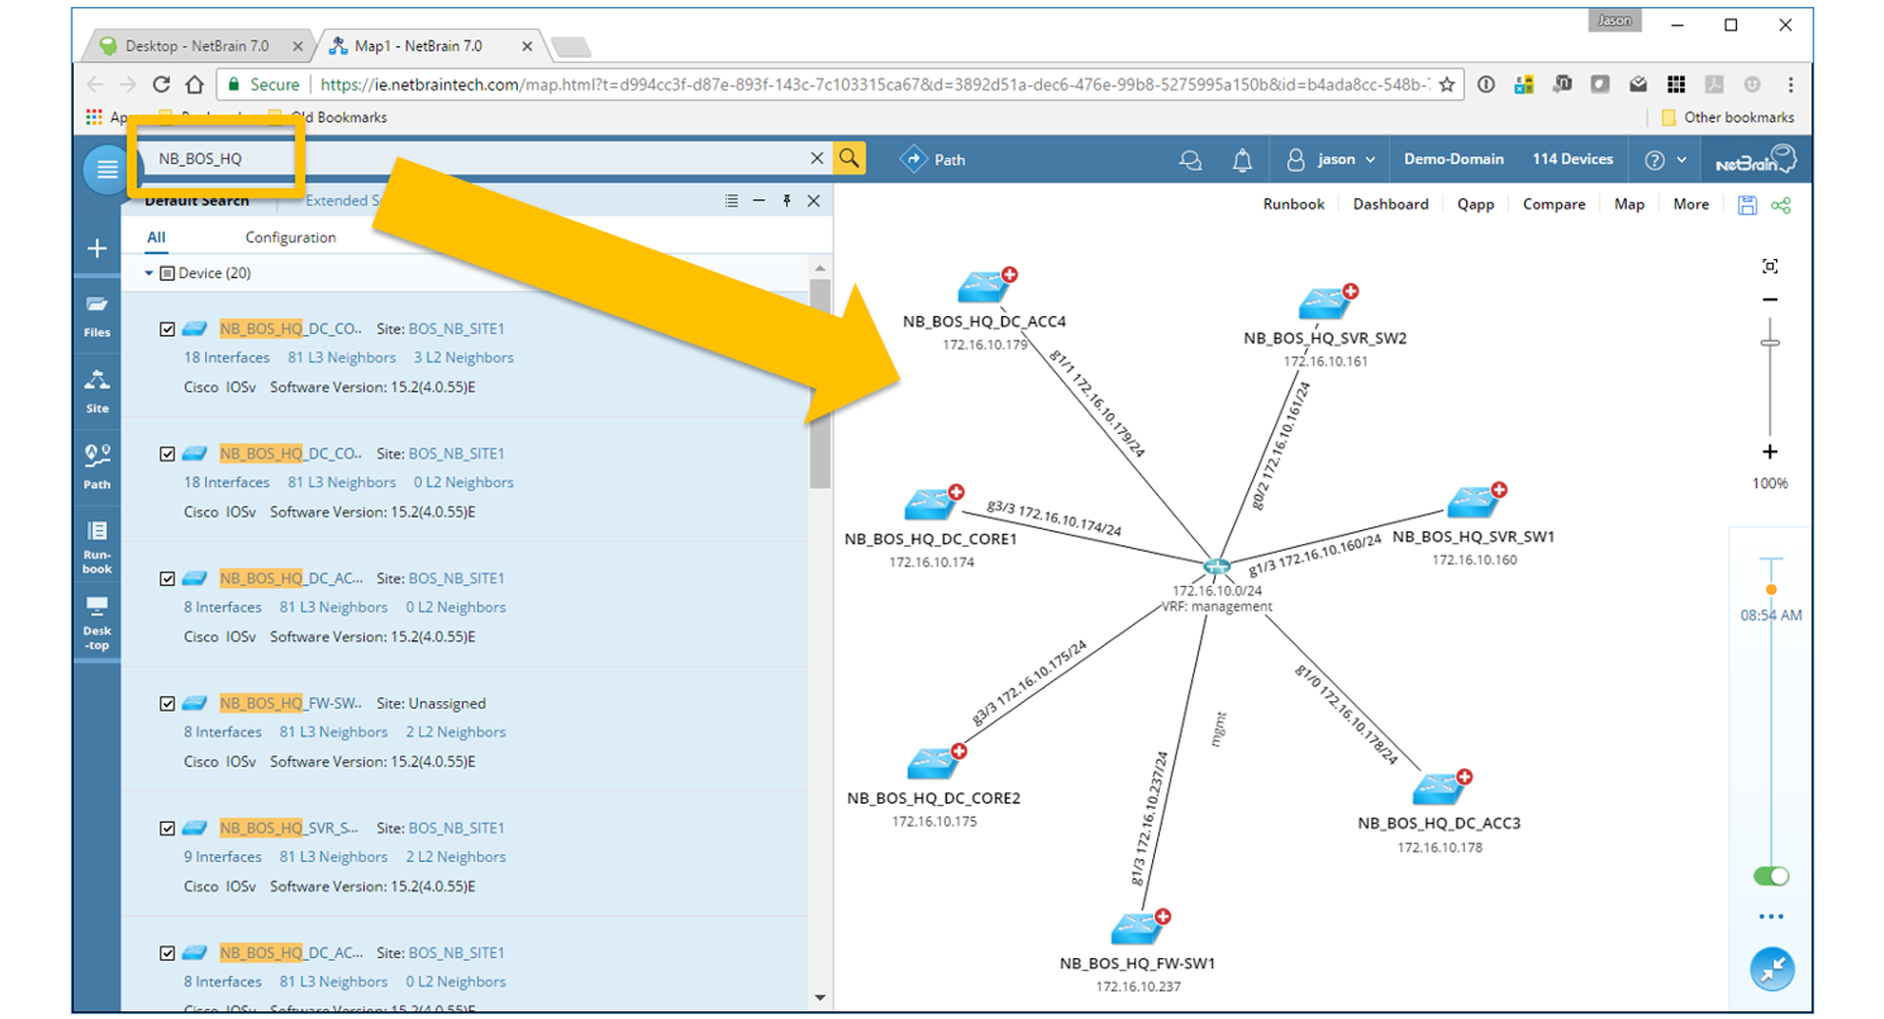Open 18 Interfaces link of first device
Image resolution: width=1884 pixels, height=1019 pixels.
click(227, 357)
